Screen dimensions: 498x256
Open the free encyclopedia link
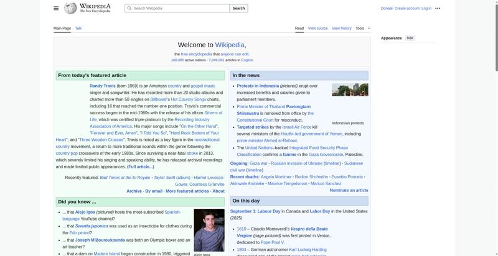(x=196, y=54)
